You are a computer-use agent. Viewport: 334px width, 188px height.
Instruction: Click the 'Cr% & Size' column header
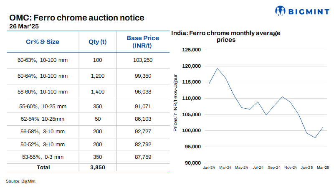pyautogui.click(x=43, y=42)
